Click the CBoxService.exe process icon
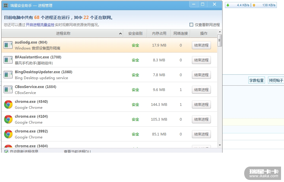 8,90
